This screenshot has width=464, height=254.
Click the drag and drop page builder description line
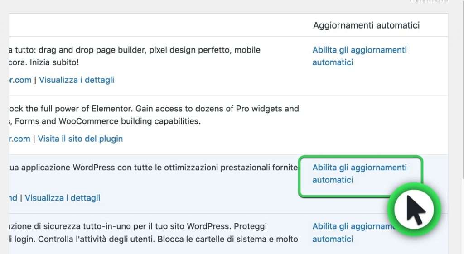[136, 50]
